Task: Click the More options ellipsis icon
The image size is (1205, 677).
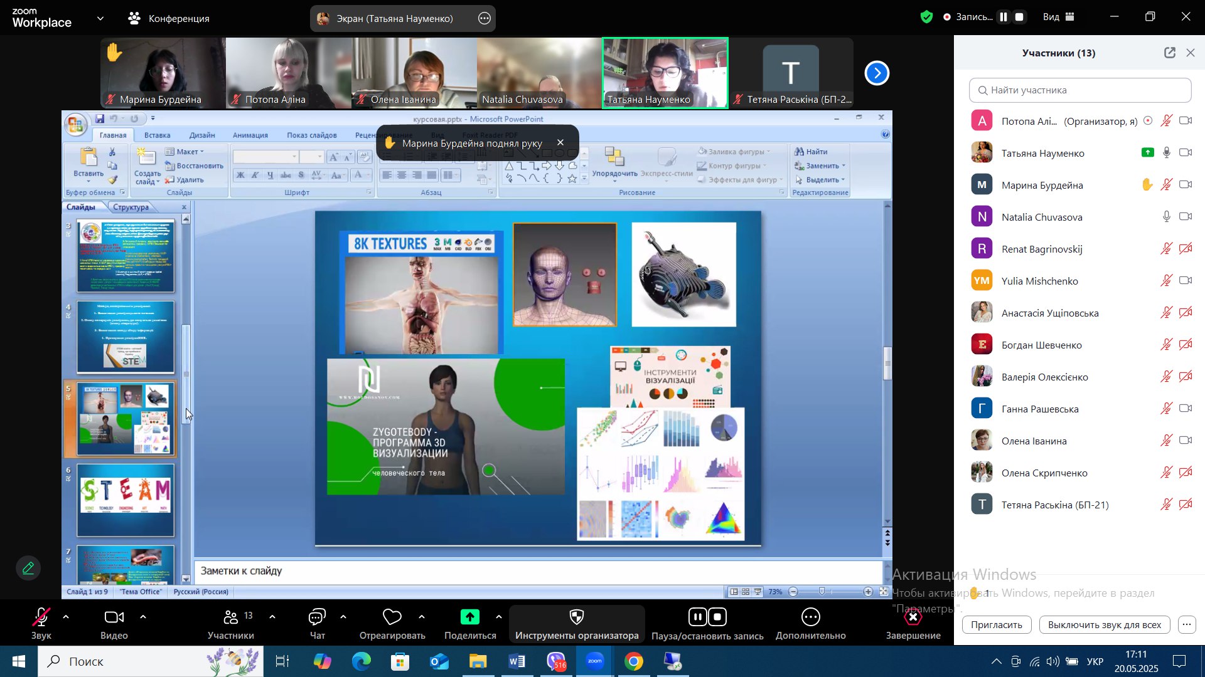Action: pos(810,617)
